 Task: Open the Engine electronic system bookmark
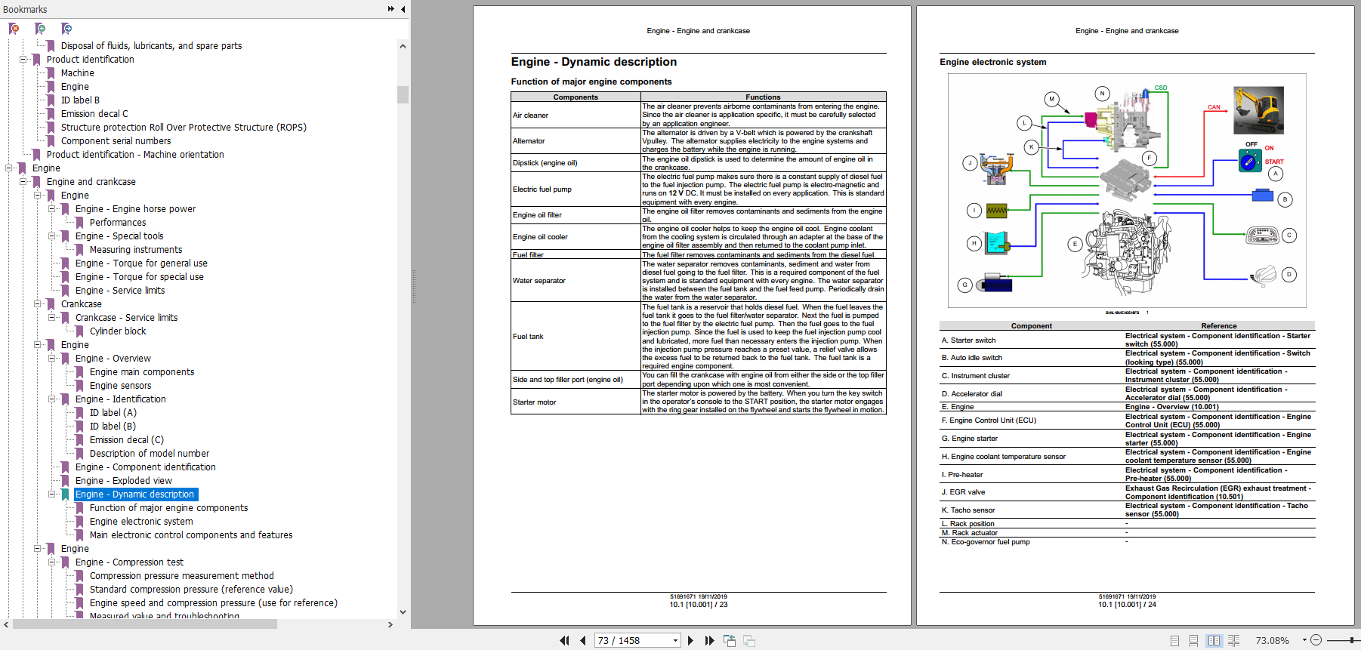(x=141, y=522)
